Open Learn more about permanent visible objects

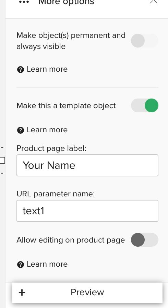pyautogui.click(x=47, y=69)
